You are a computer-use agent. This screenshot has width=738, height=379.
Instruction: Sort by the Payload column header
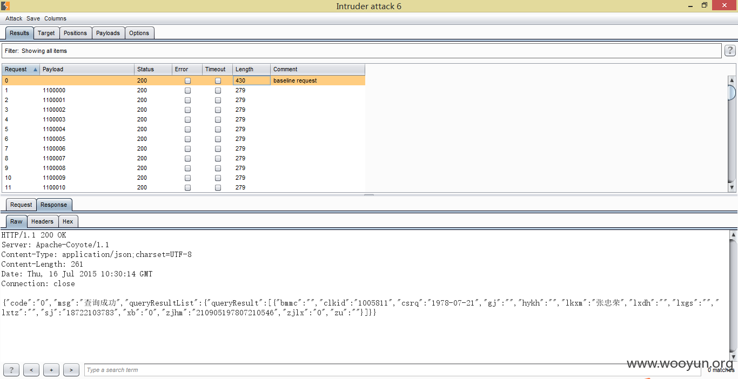click(87, 69)
